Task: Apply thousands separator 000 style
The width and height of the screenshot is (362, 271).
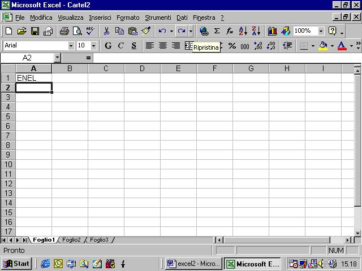Action: tap(245, 46)
